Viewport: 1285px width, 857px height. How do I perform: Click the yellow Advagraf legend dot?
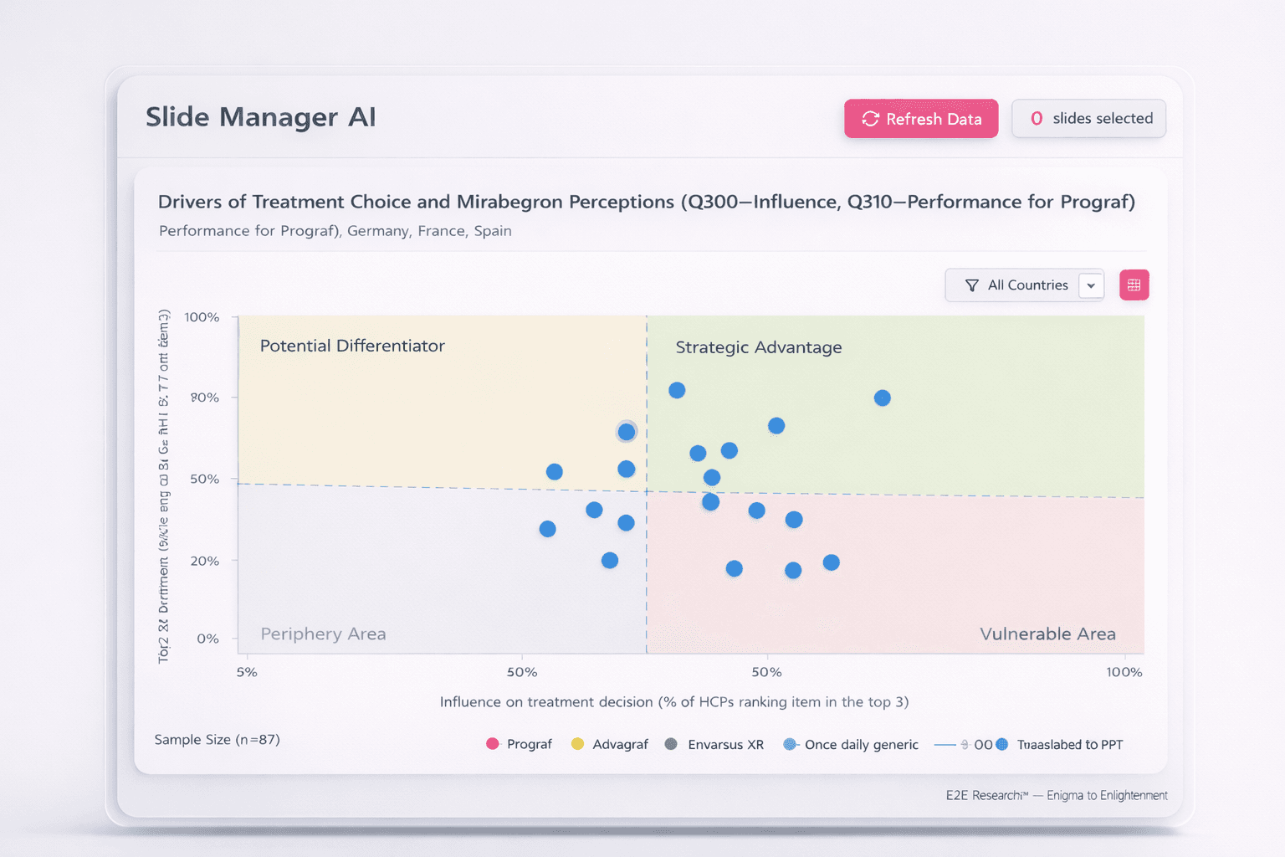click(x=577, y=744)
